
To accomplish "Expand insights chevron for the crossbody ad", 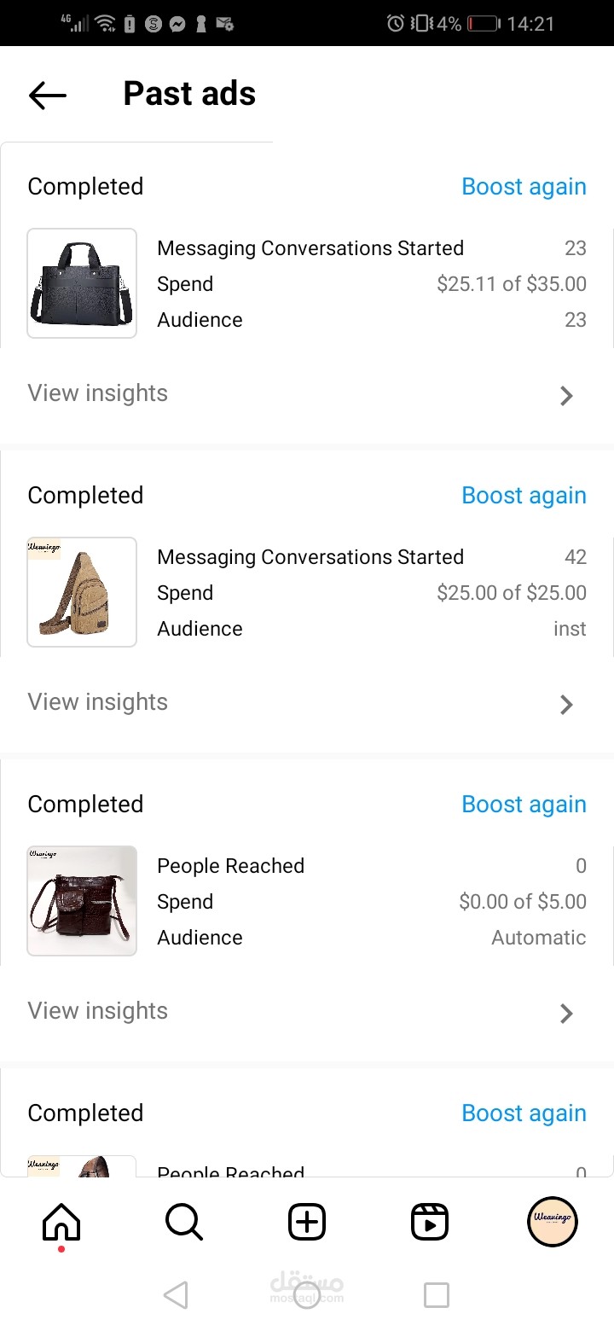I will click(x=566, y=1013).
